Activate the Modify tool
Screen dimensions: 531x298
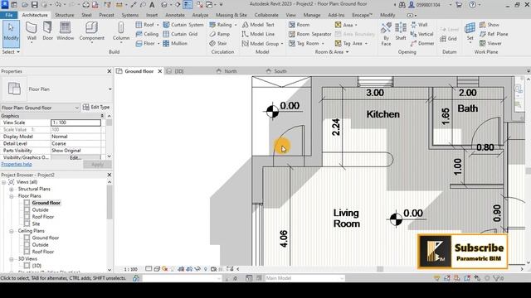pos(11,33)
